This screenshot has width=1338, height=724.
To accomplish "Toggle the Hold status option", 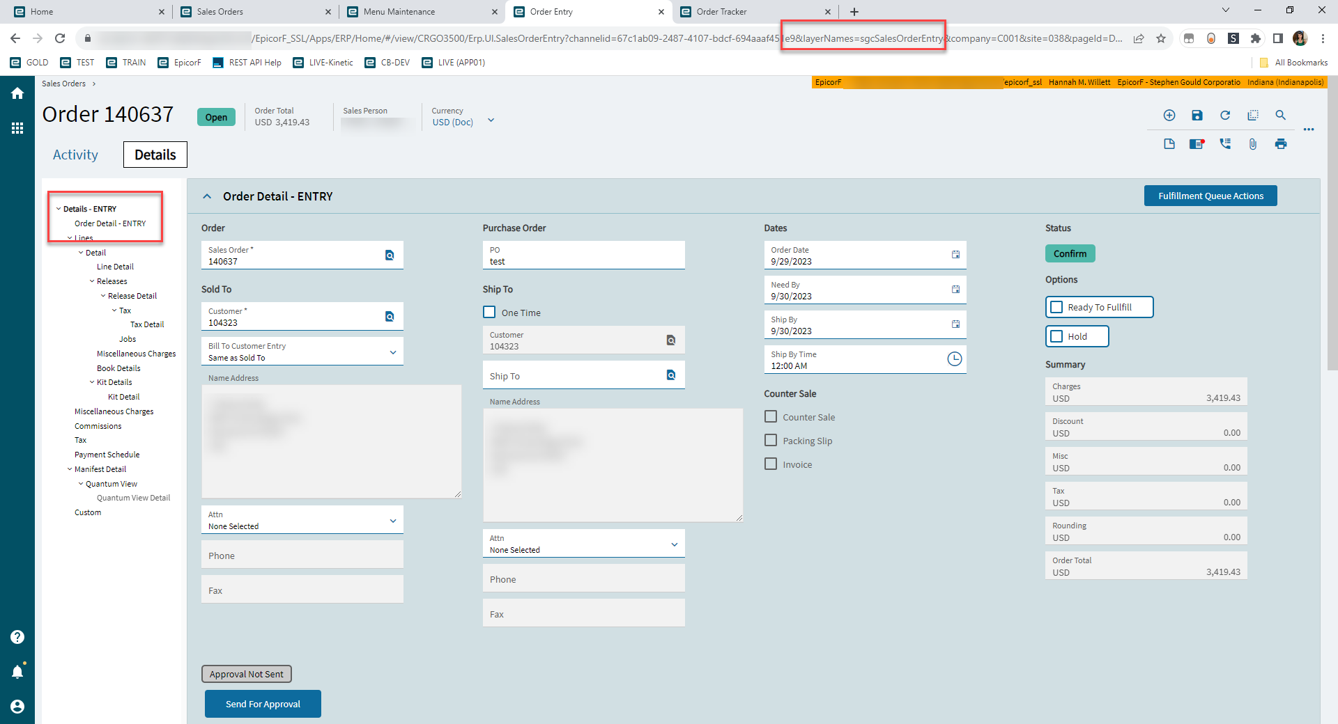I will coord(1056,336).
